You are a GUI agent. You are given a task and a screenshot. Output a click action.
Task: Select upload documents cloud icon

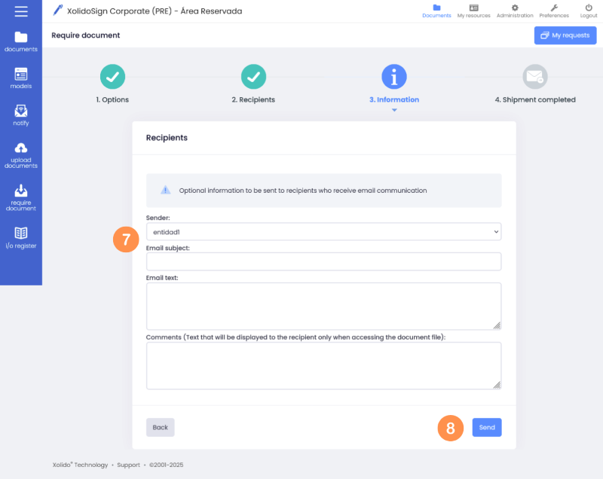click(21, 148)
